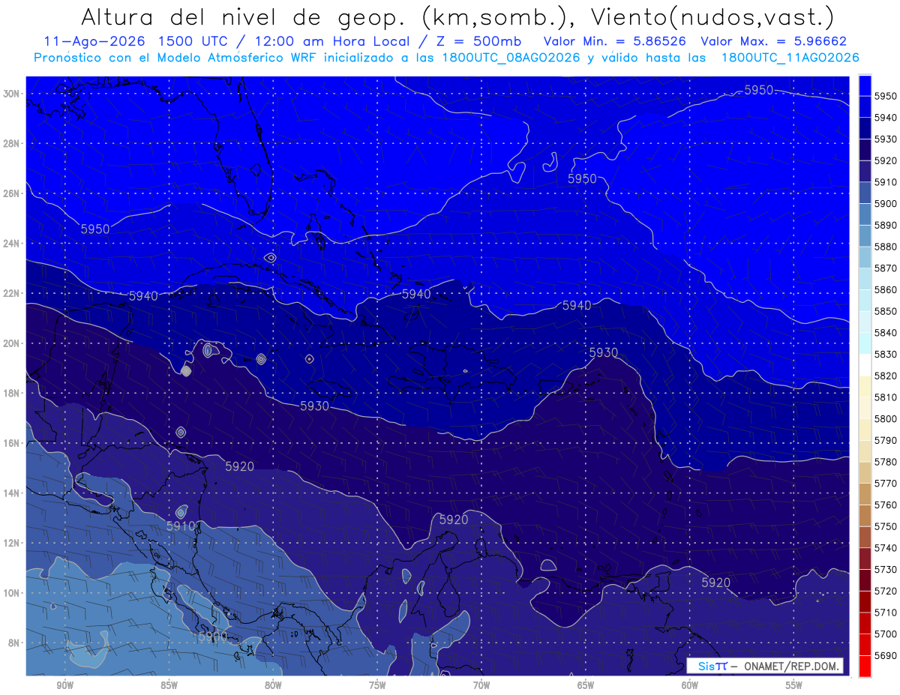Screen dimensions: 900x695
Task: Click the 14N latitude axis label
Action: click(x=12, y=493)
